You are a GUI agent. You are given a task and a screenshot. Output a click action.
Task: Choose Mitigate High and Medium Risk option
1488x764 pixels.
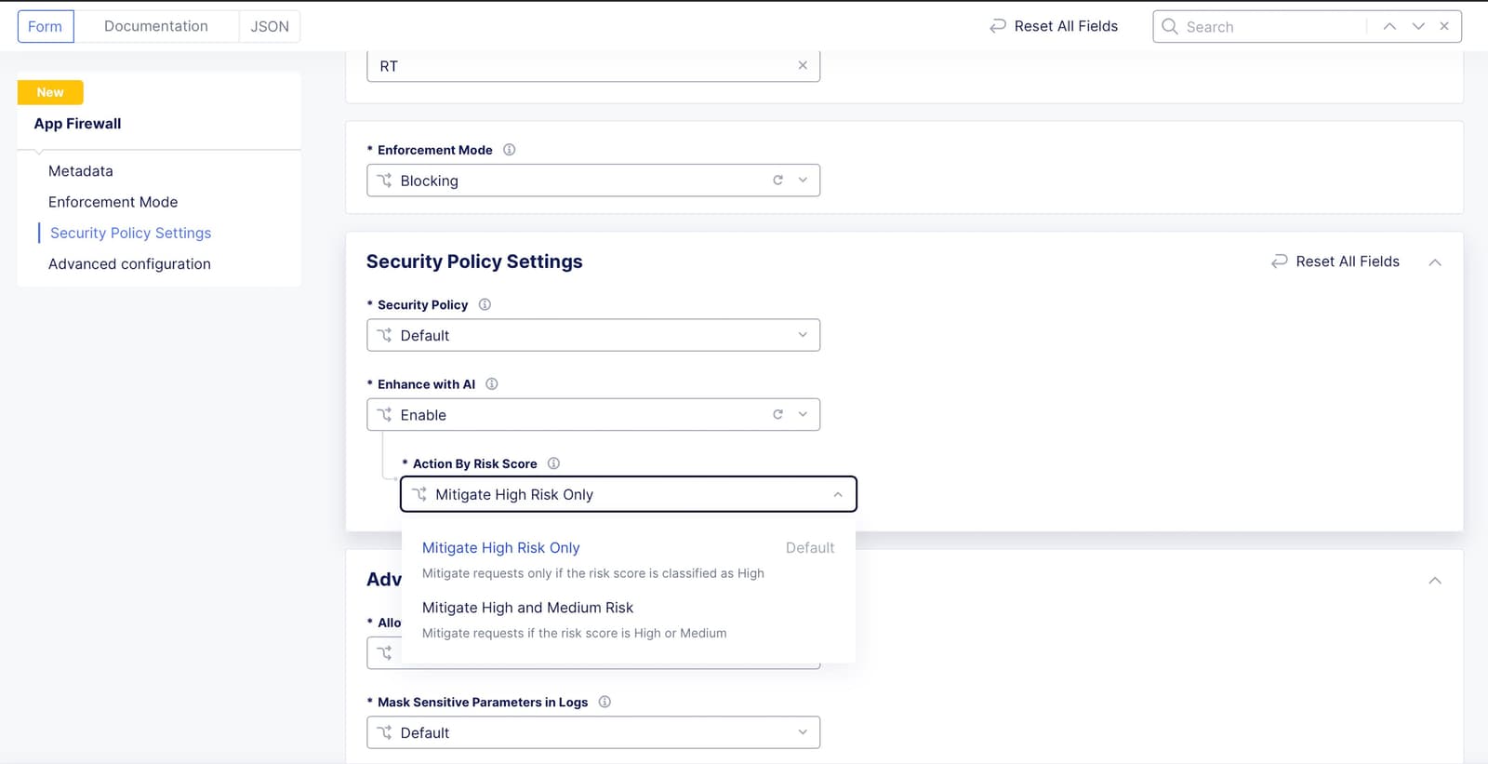527,608
